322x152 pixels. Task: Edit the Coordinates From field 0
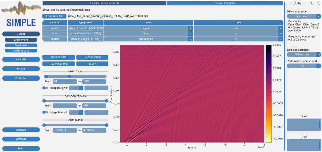(x=65, y=106)
